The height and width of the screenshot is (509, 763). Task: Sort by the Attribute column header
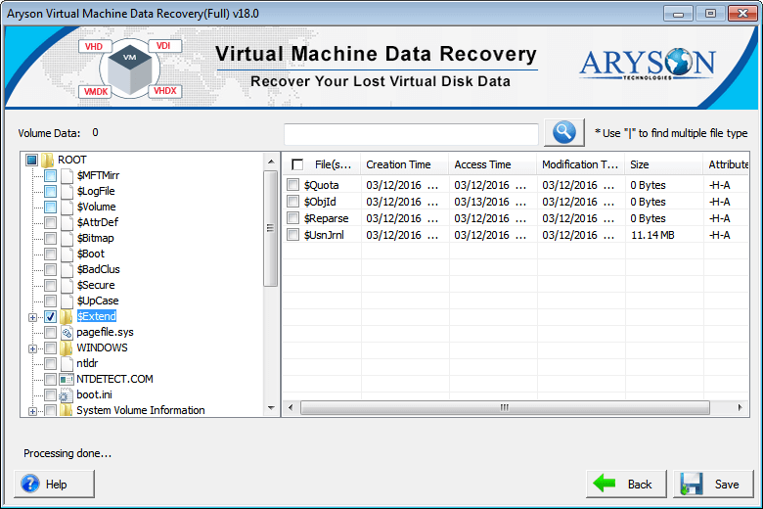point(726,164)
